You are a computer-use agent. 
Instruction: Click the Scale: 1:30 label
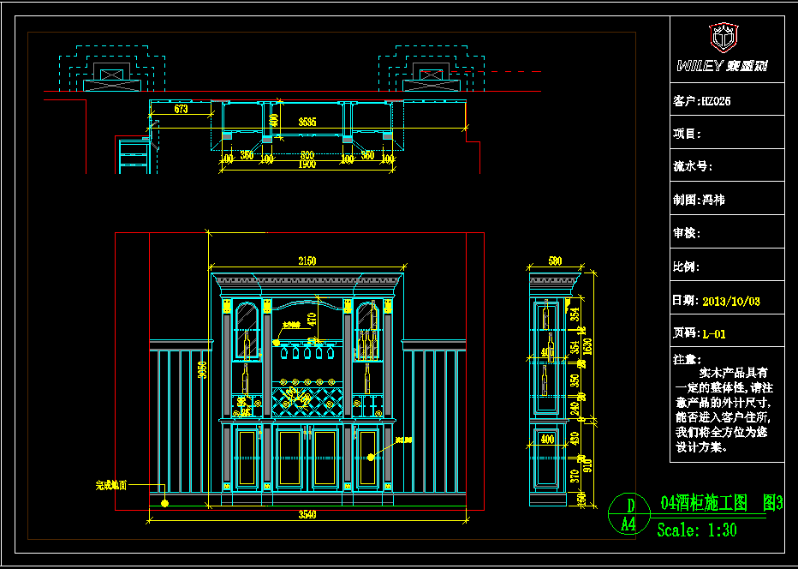pyautogui.click(x=696, y=530)
